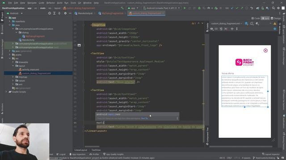The image size is (286, 160).
Task: Click the green Debug bug icon
Action: pyautogui.click(x=199, y=8)
